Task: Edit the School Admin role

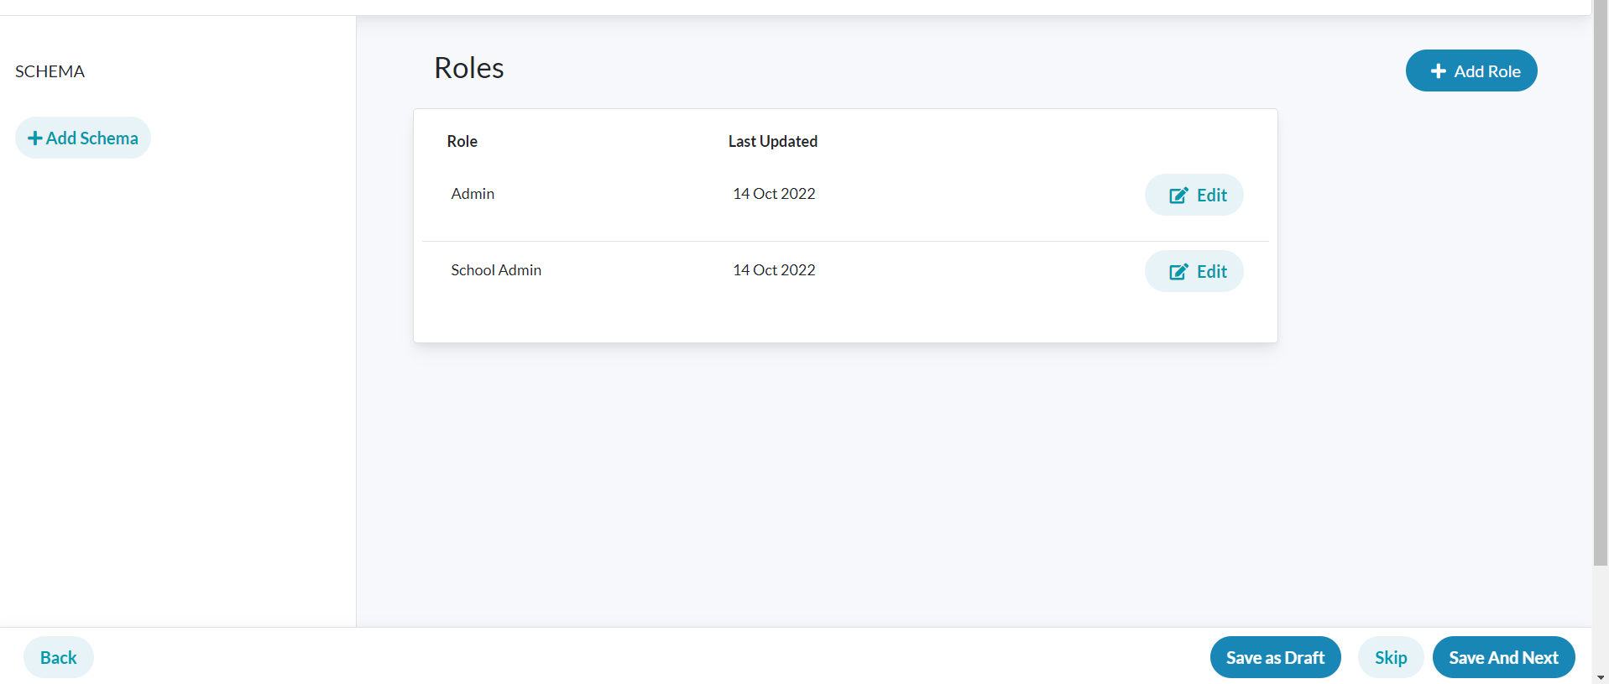Action: click(x=1194, y=271)
